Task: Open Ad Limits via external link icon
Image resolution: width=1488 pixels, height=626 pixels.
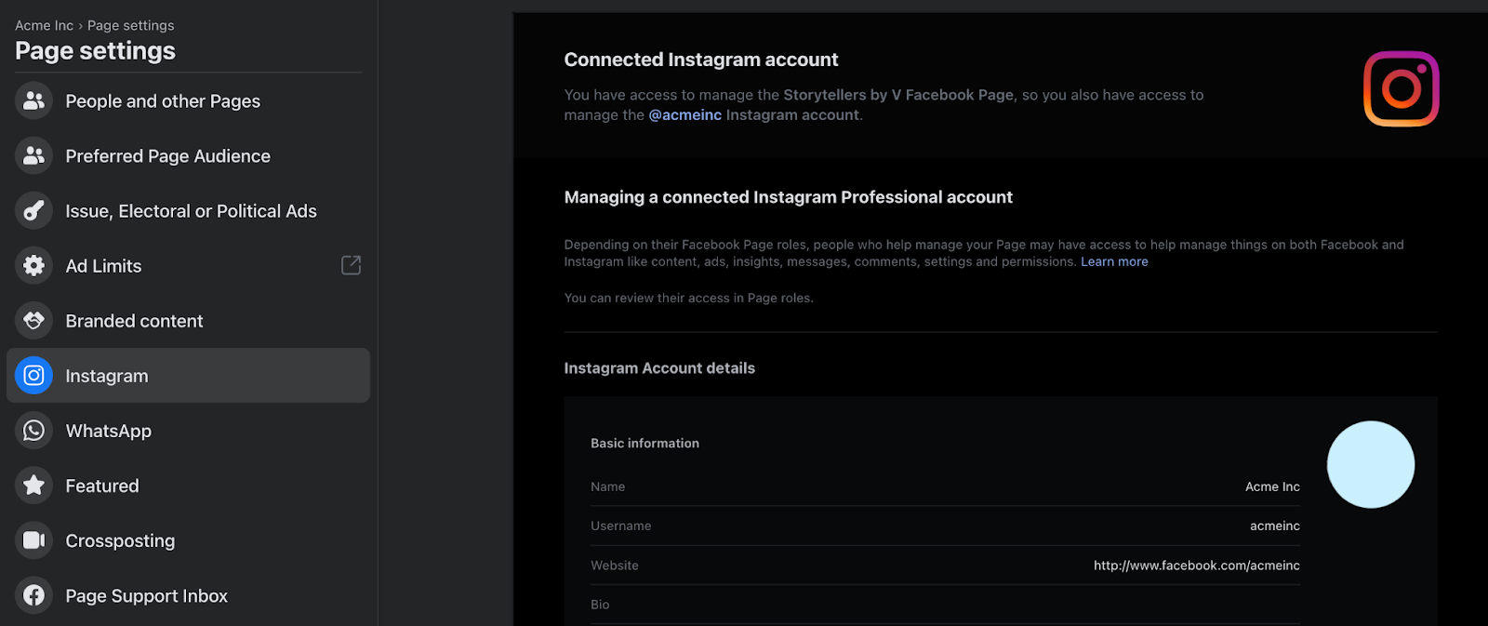Action: (351, 265)
